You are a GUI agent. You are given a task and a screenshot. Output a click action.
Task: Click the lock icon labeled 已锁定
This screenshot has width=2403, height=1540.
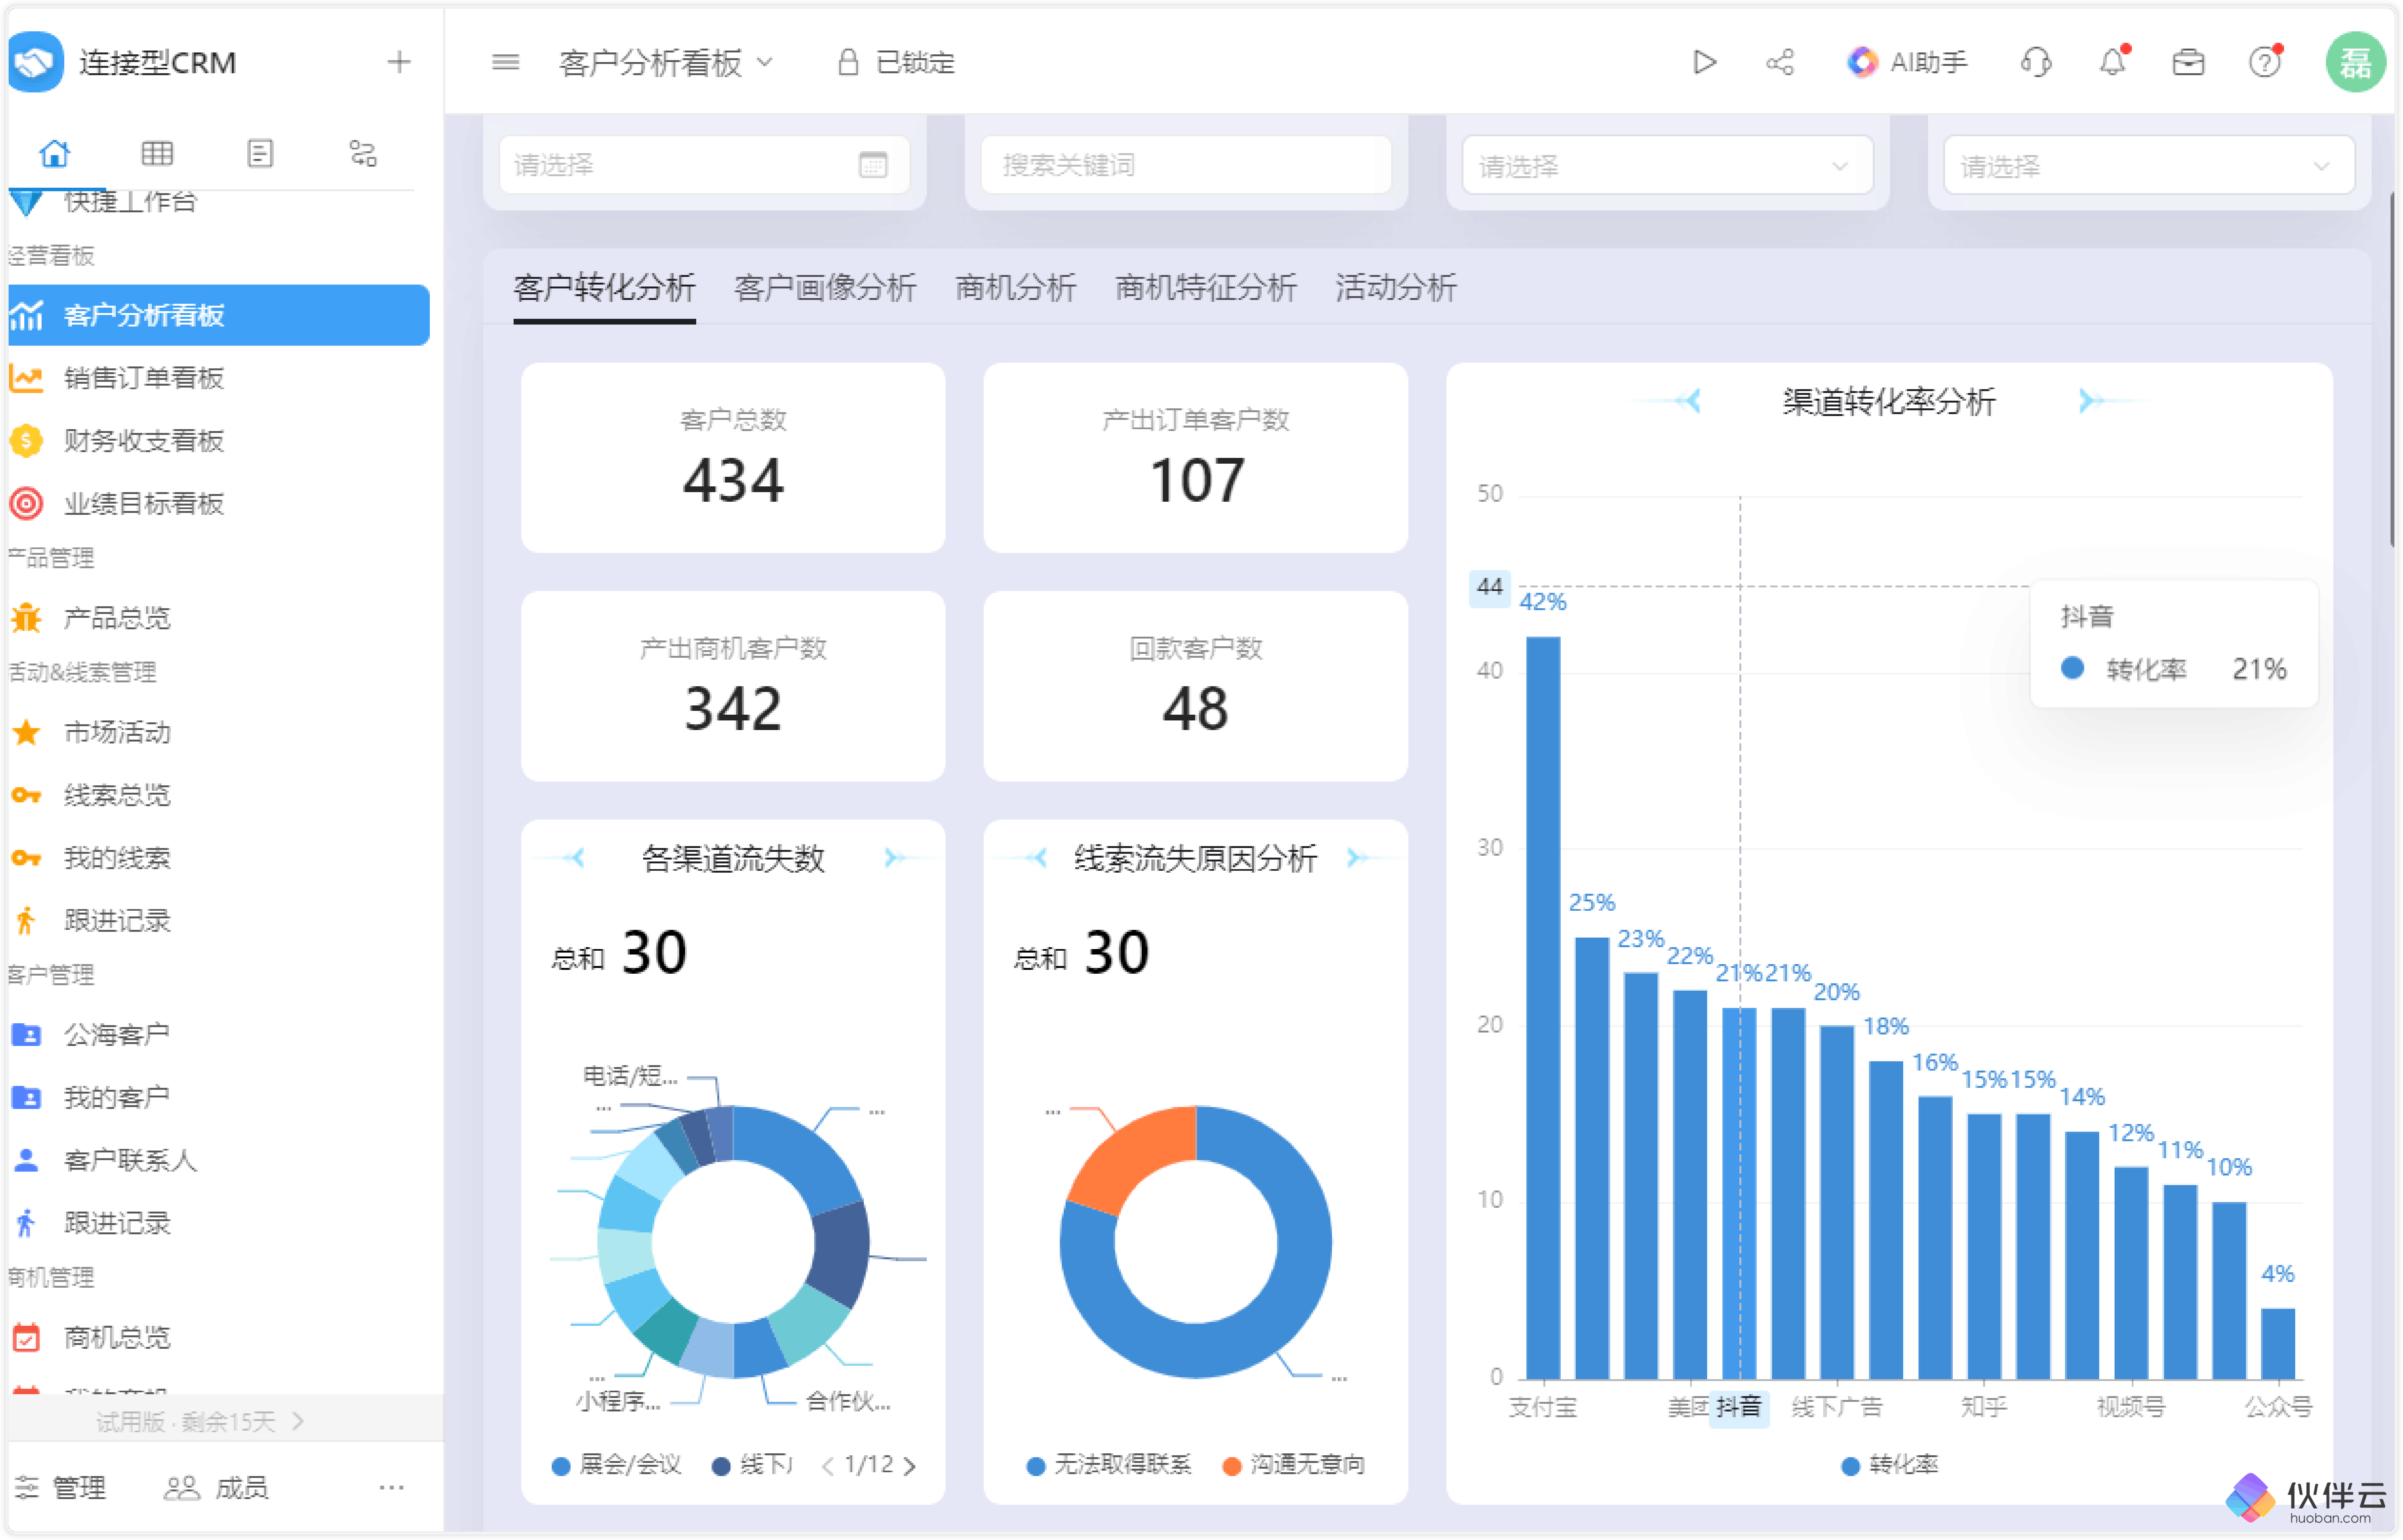coord(848,62)
